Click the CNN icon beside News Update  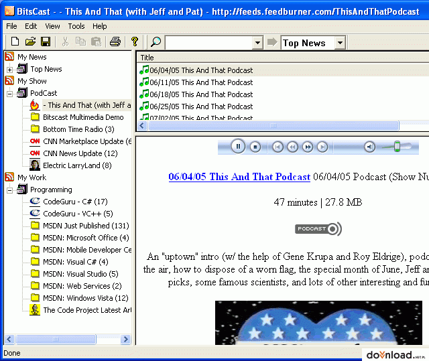pos(35,153)
